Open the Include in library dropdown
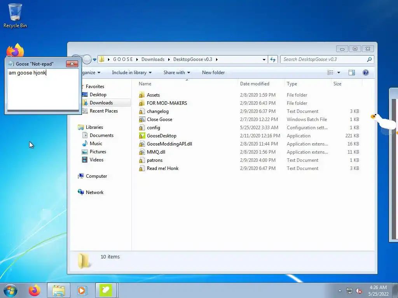 point(132,73)
